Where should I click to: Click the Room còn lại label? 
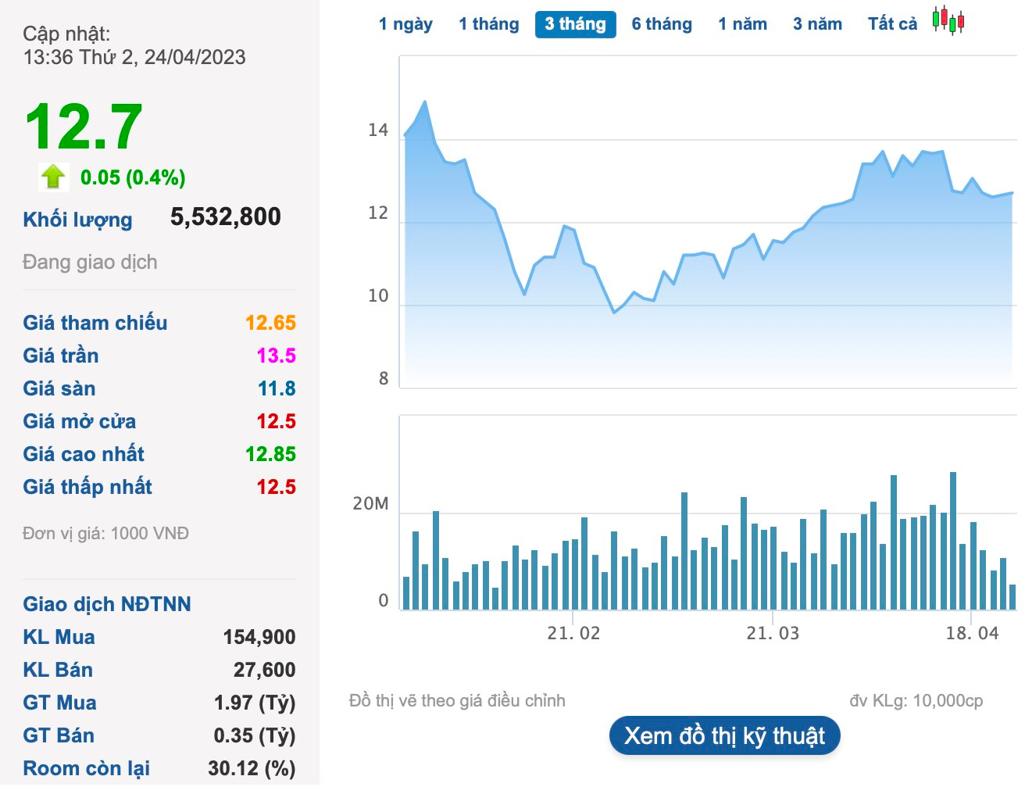86,768
